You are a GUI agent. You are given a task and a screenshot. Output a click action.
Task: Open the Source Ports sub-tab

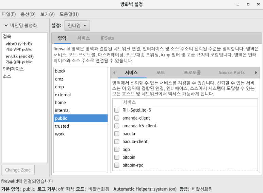point(232,72)
